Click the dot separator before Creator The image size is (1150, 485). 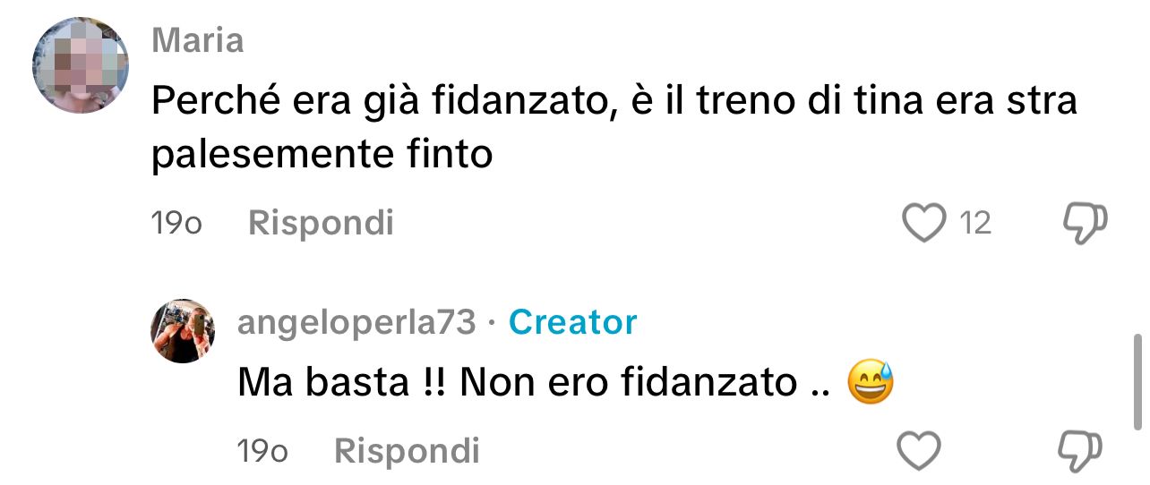click(x=492, y=323)
